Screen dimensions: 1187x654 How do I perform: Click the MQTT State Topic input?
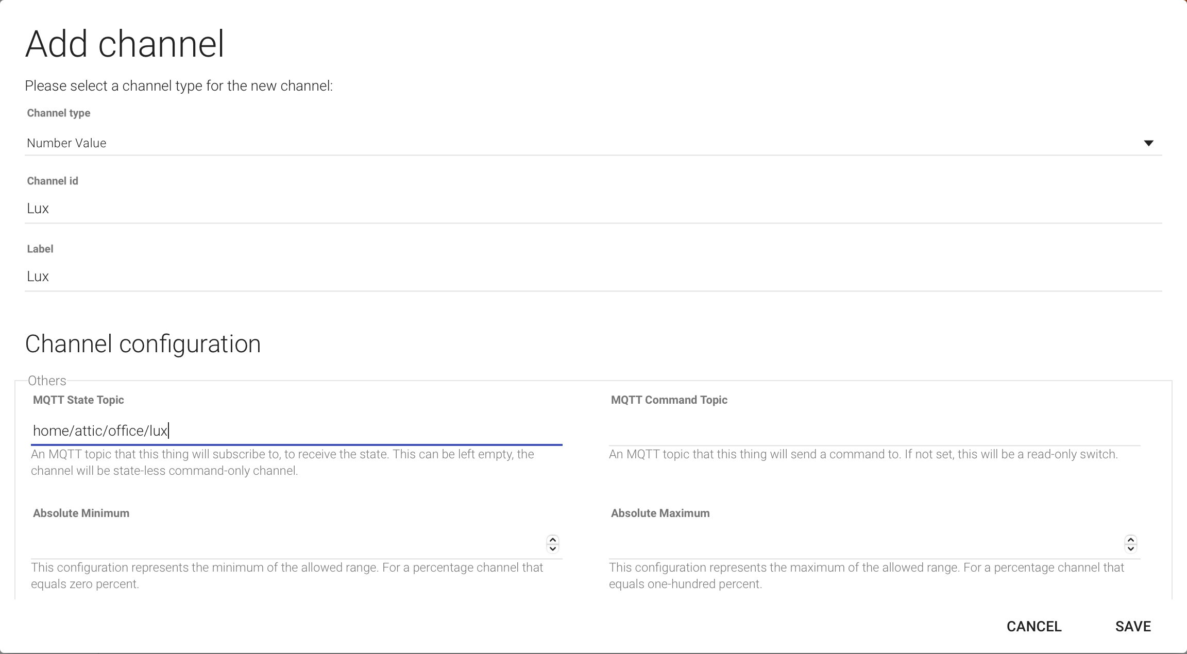pos(296,431)
